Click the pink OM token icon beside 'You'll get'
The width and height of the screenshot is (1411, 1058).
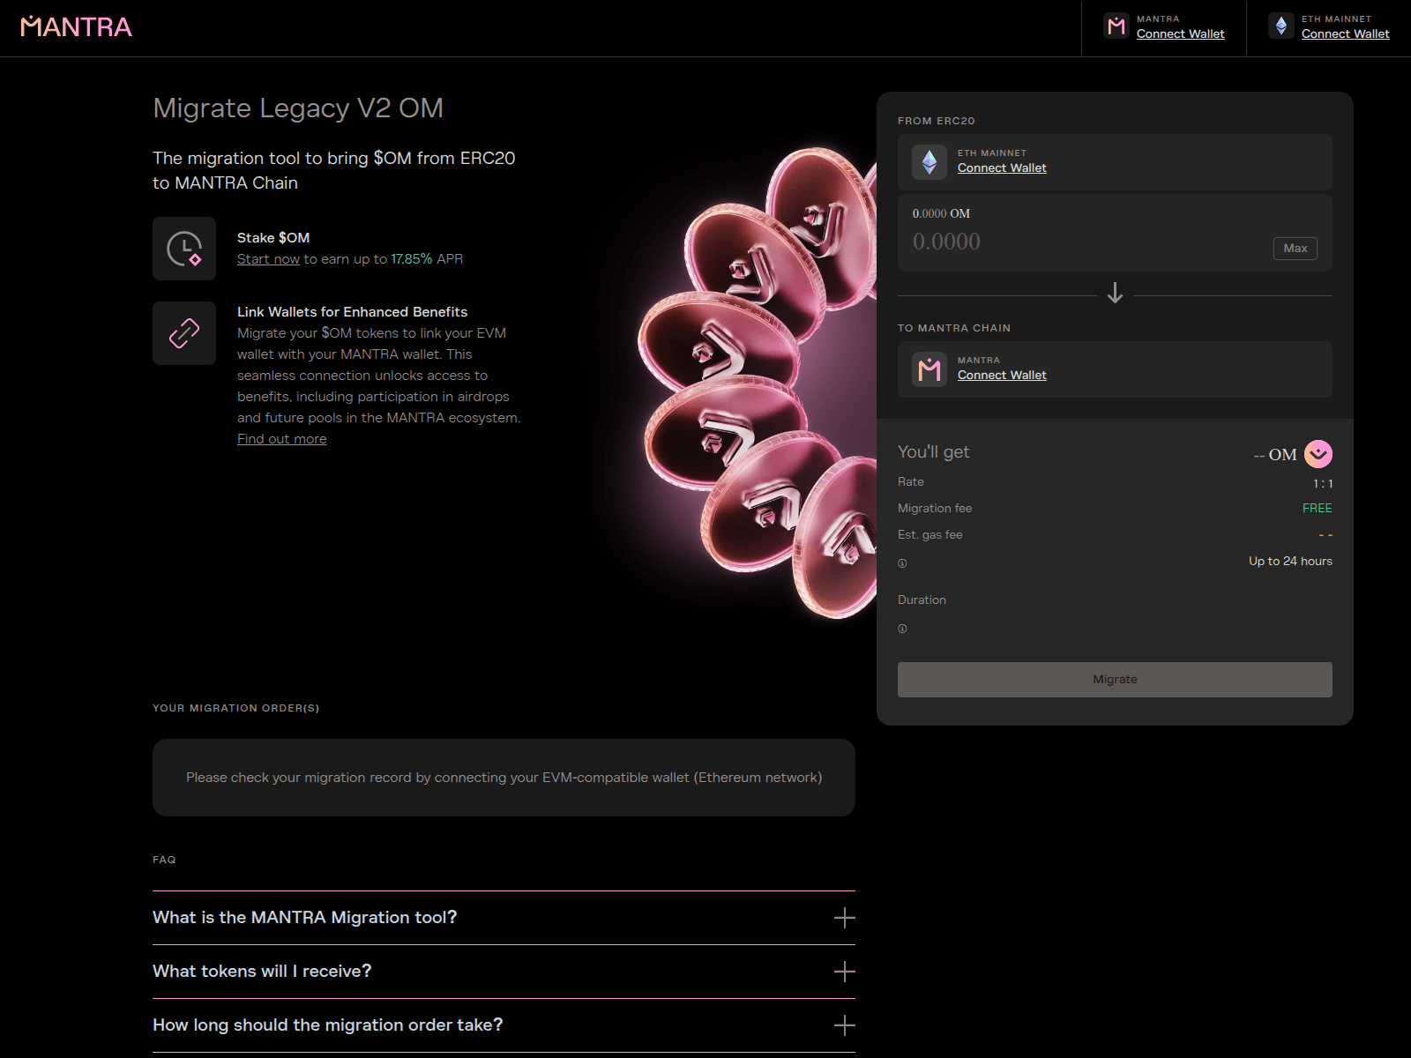(x=1318, y=453)
